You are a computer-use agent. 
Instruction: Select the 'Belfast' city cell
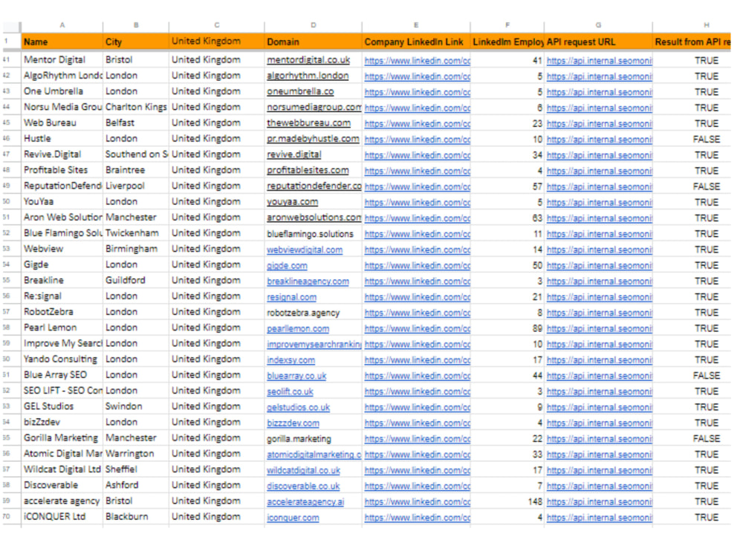pos(135,123)
